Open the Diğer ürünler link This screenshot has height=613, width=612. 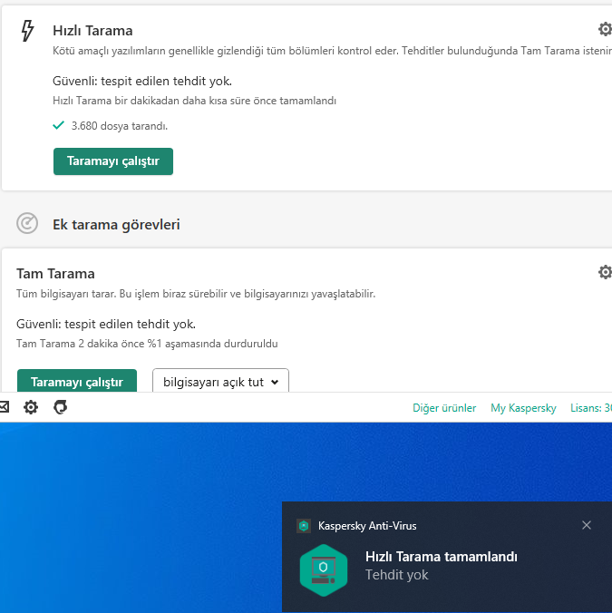[444, 408]
